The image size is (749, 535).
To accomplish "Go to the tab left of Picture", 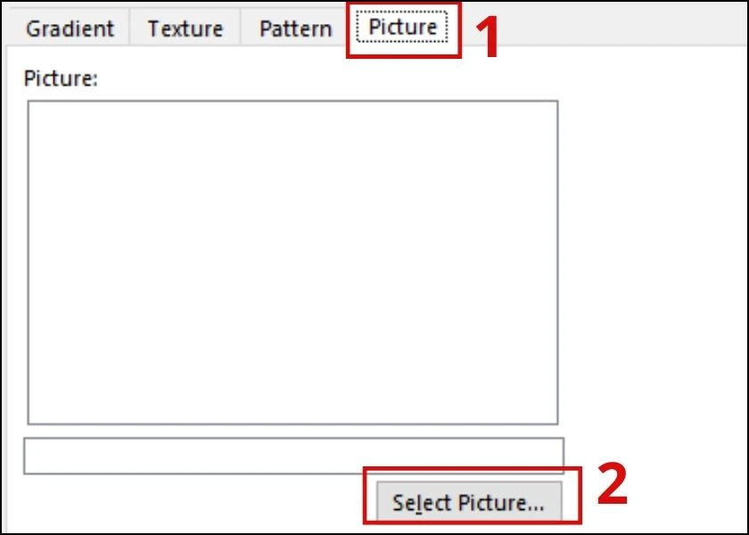I will pyautogui.click(x=295, y=29).
